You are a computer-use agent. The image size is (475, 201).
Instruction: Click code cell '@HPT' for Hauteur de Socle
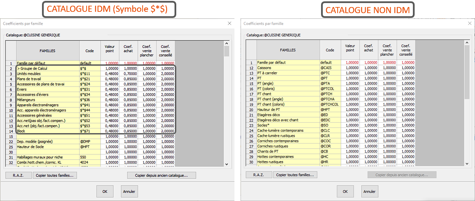[90, 147]
